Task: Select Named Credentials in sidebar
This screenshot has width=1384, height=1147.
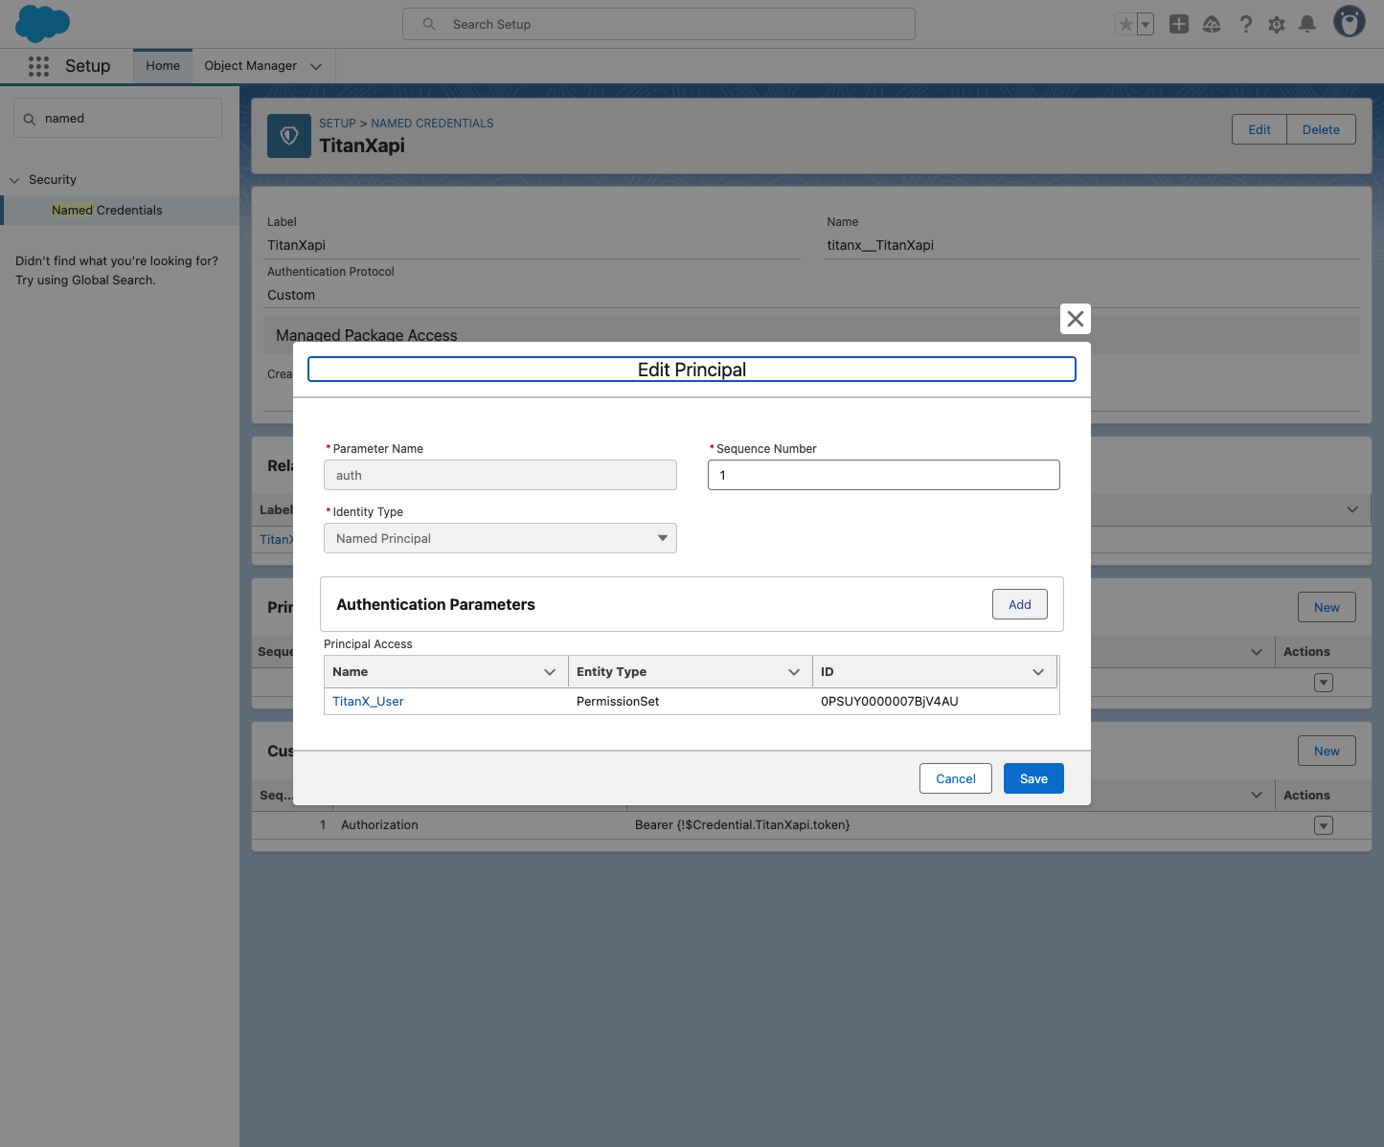Action: click(107, 210)
